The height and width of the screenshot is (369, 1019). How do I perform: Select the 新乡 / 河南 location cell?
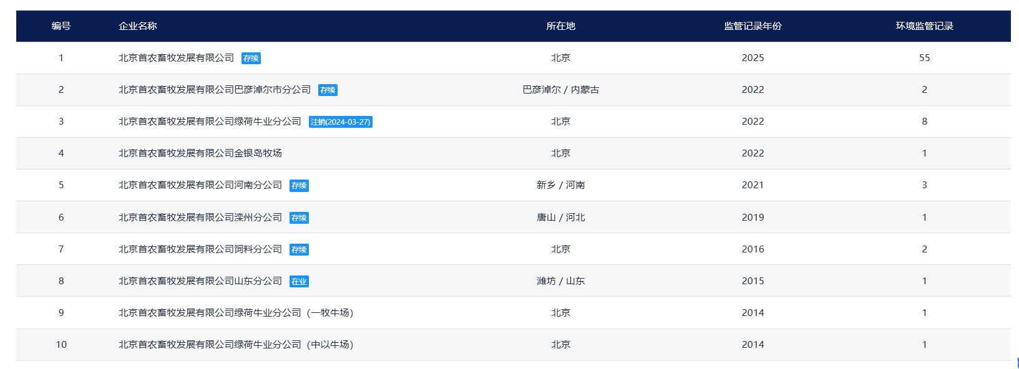coord(560,185)
